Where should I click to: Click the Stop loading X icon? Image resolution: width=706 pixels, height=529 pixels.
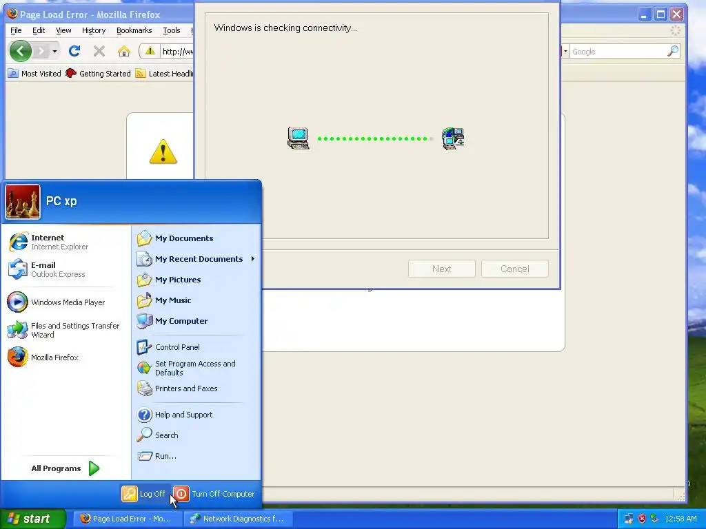[x=99, y=51]
